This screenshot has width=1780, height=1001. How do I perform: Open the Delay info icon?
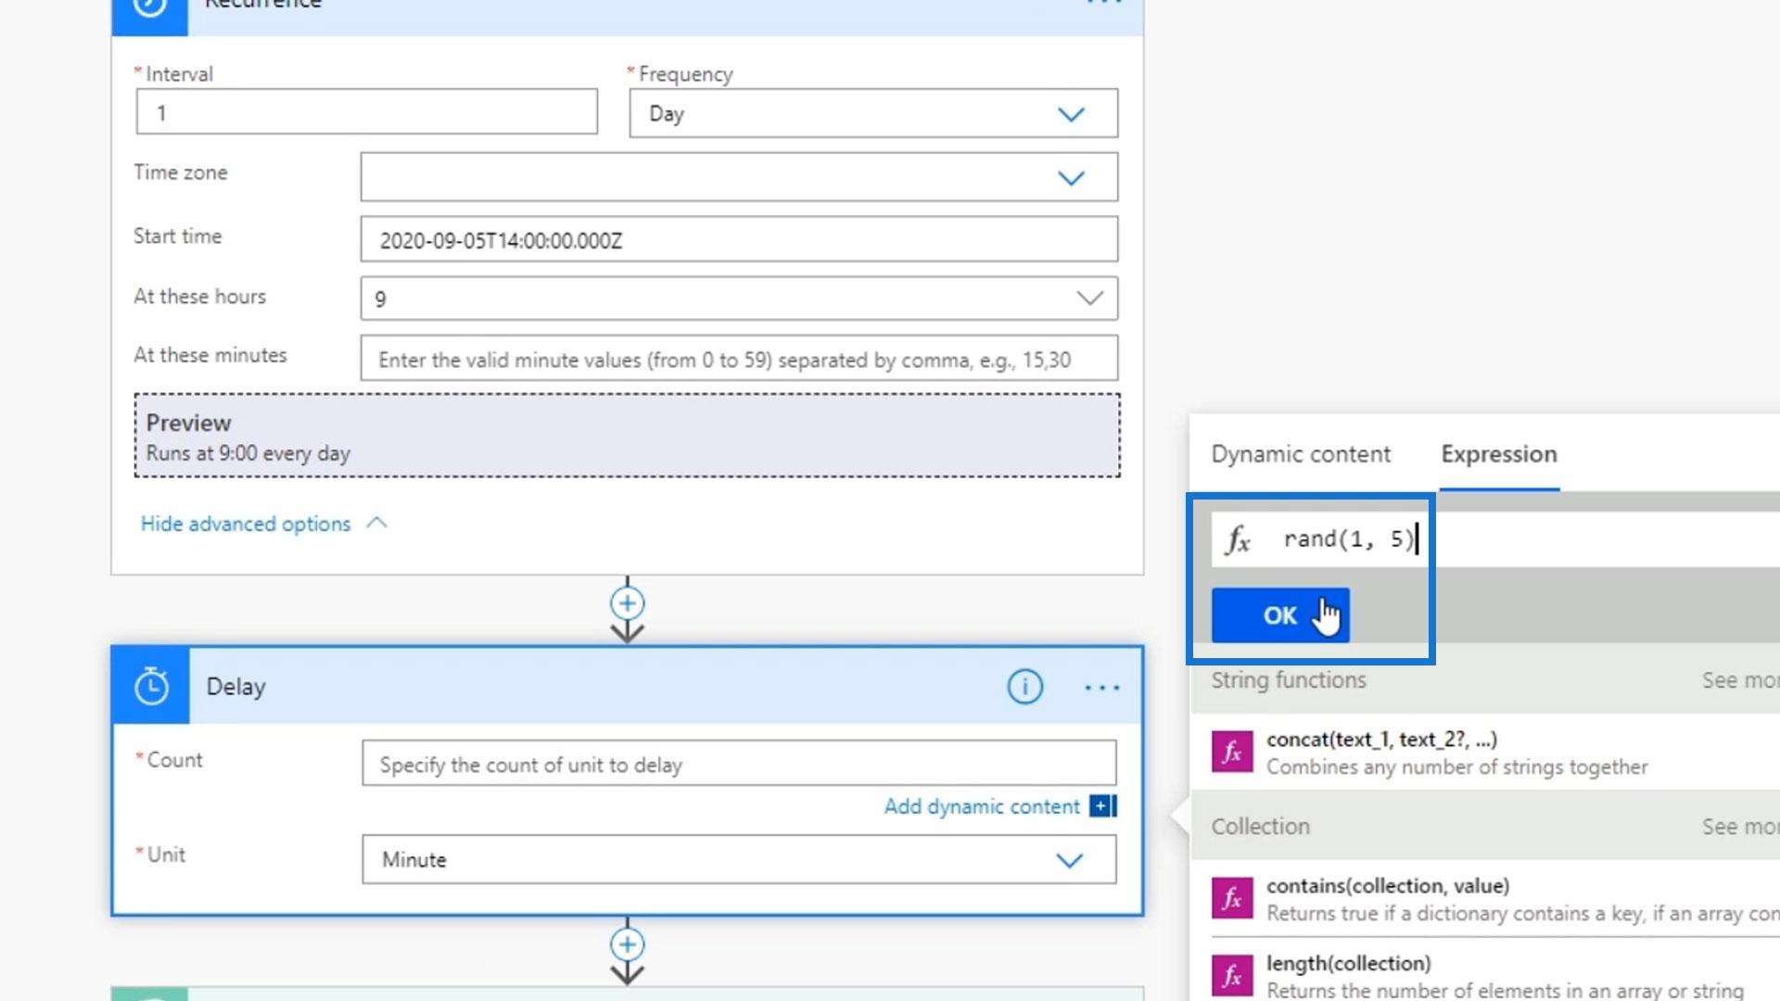click(x=1024, y=687)
